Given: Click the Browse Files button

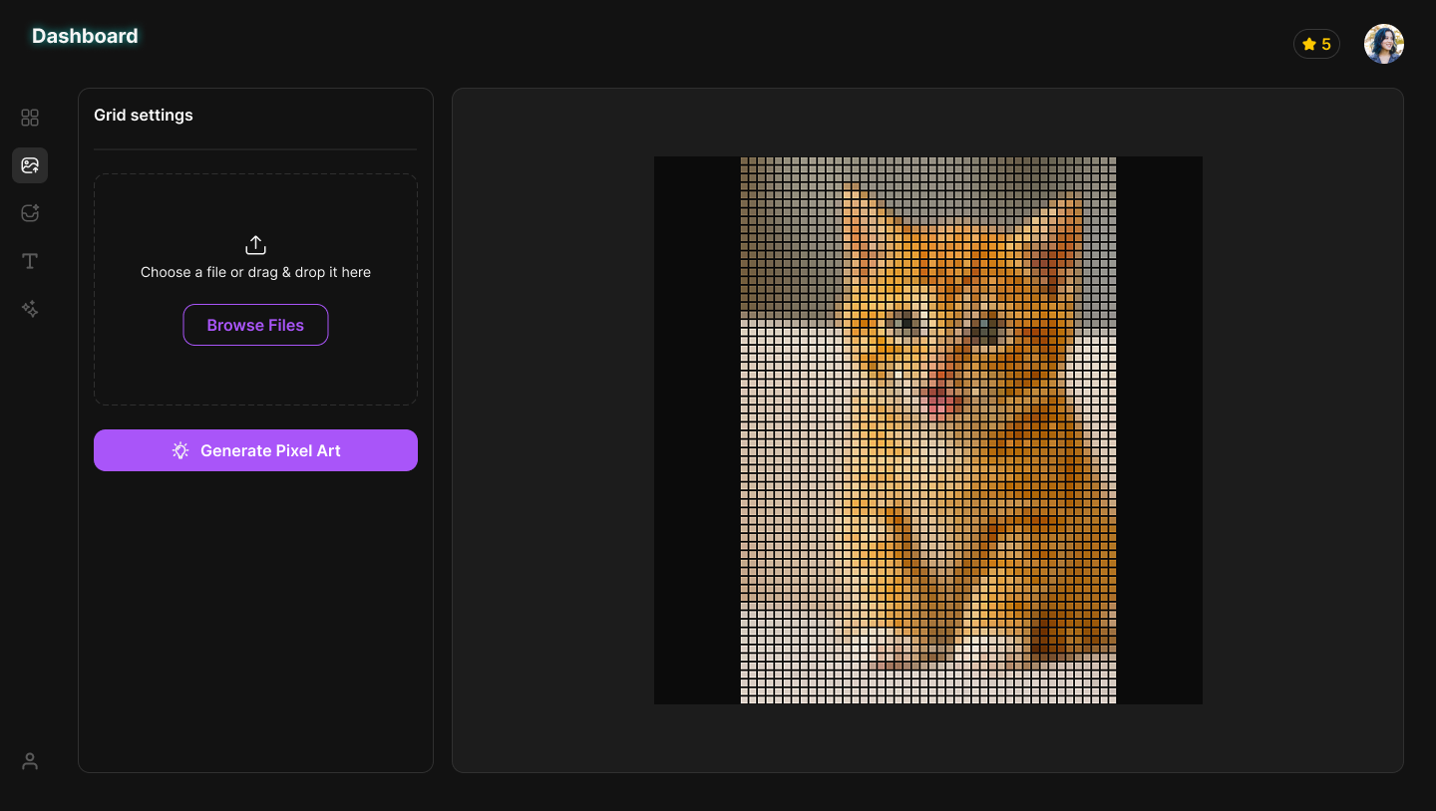Looking at the screenshot, I should (255, 325).
